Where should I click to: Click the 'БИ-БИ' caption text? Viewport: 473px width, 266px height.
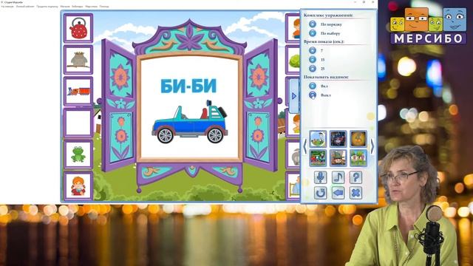pyautogui.click(x=188, y=86)
